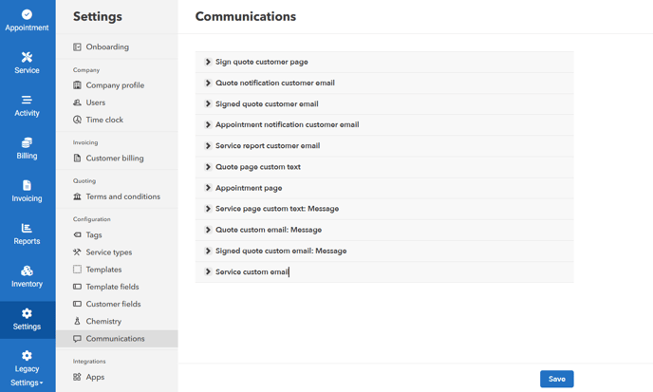Click the Inventory boxes icon
The width and height of the screenshot is (653, 392).
pos(27,271)
